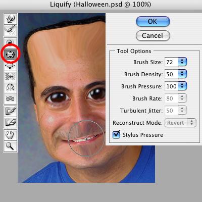
Task: Select the Push Left tool
Action: tap(11, 76)
